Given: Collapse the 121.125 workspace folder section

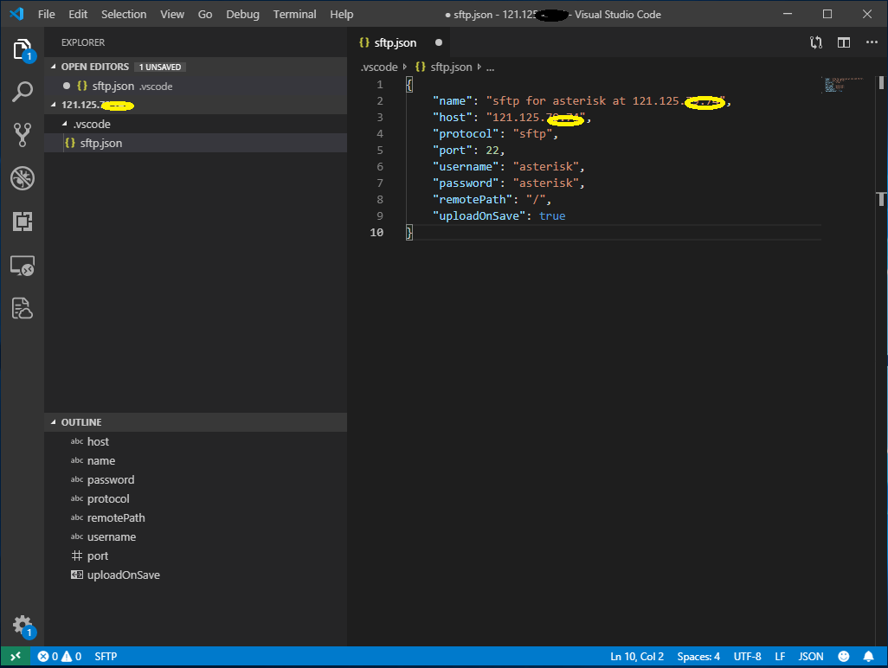Looking at the screenshot, I should (196, 105).
